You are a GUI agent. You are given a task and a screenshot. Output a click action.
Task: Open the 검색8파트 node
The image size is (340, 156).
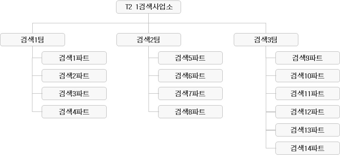coord(190,111)
